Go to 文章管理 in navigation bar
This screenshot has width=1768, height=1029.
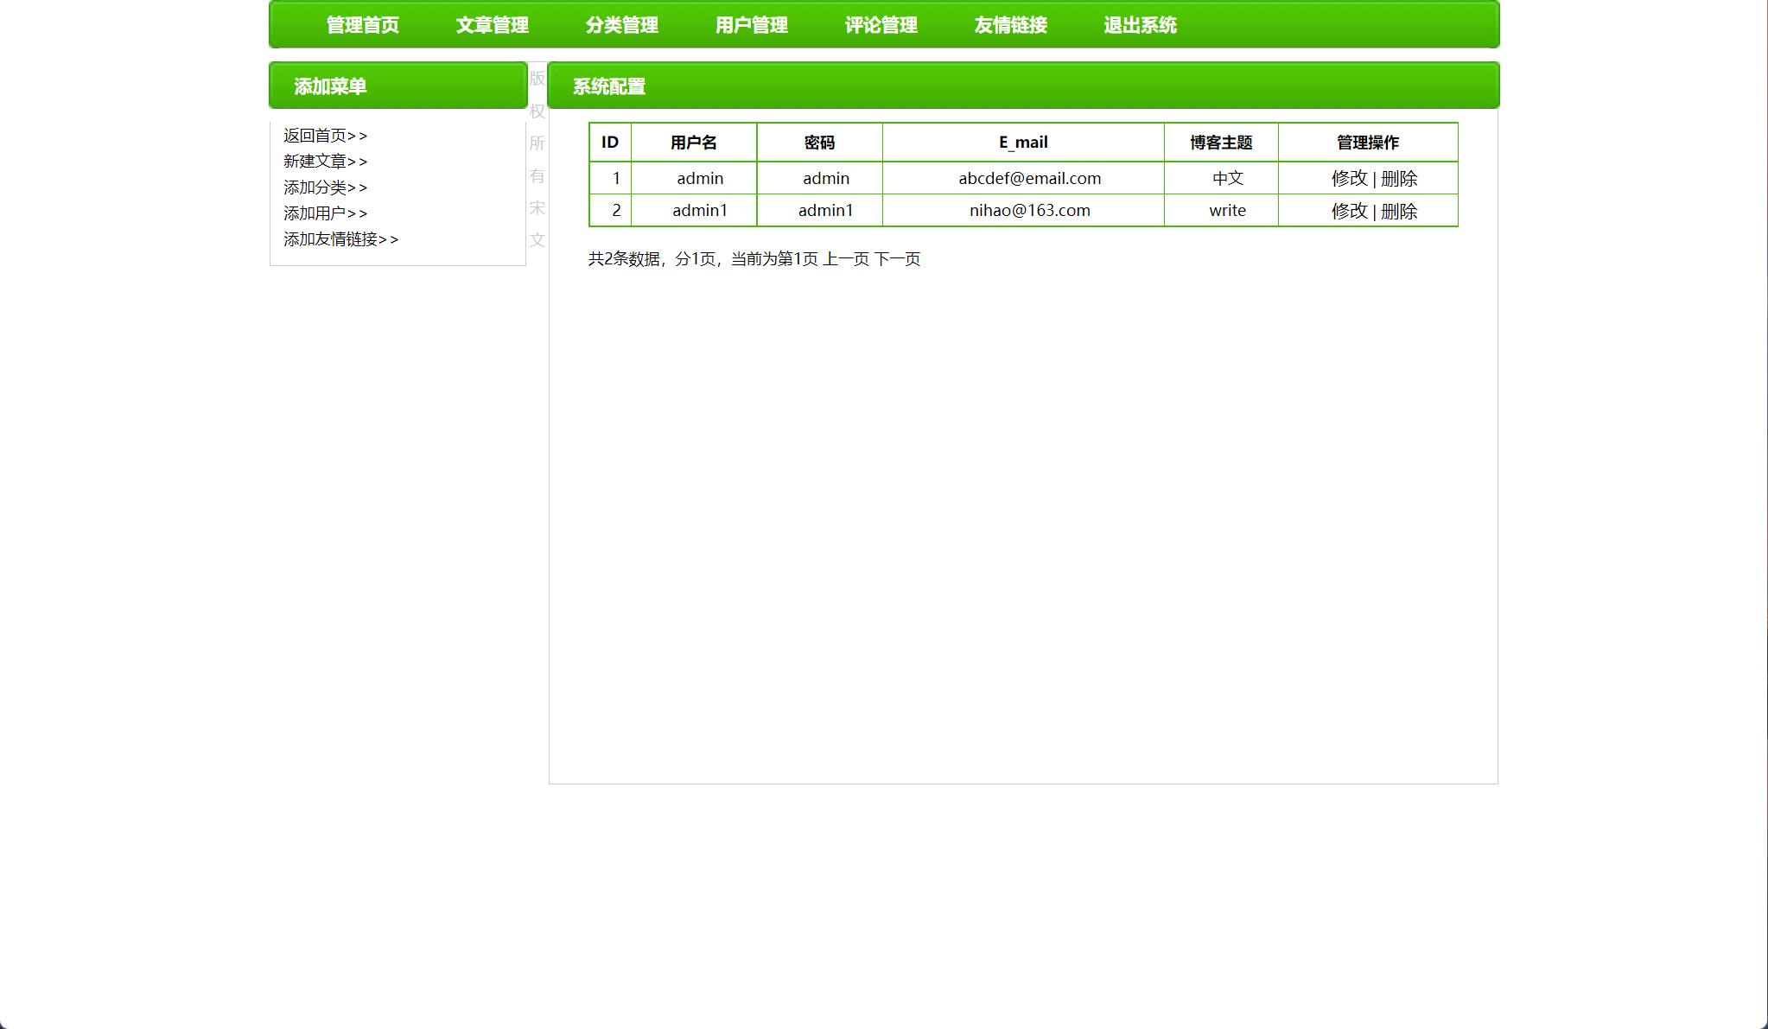click(x=492, y=25)
